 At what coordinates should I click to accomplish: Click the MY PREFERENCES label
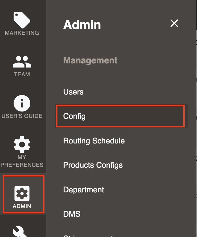pyautogui.click(x=22, y=161)
